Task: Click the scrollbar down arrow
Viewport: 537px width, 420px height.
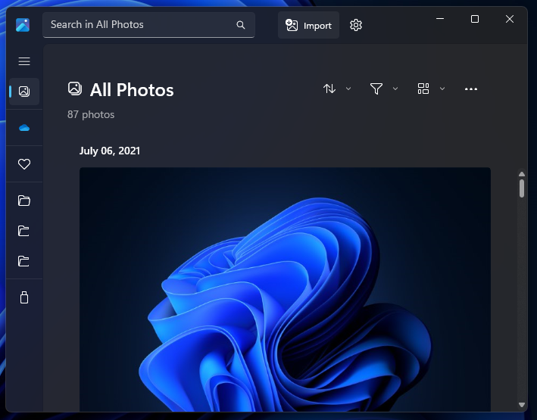Action: pos(522,405)
